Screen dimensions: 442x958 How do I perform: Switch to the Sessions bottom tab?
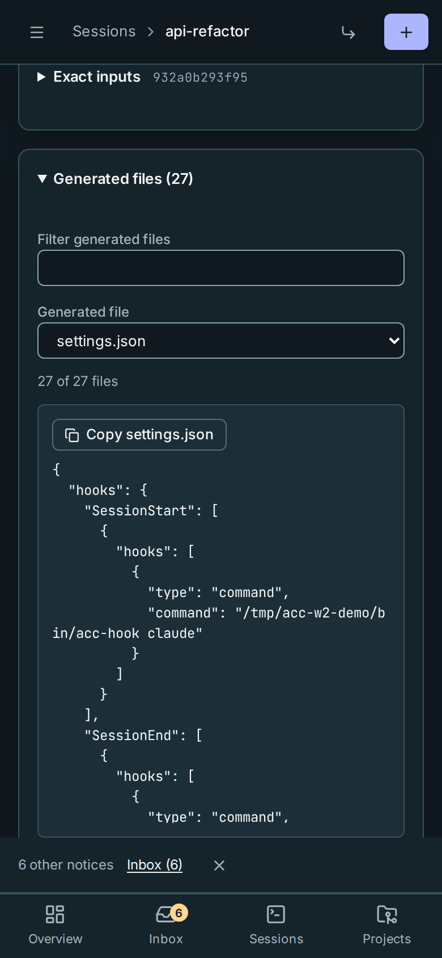277,925
